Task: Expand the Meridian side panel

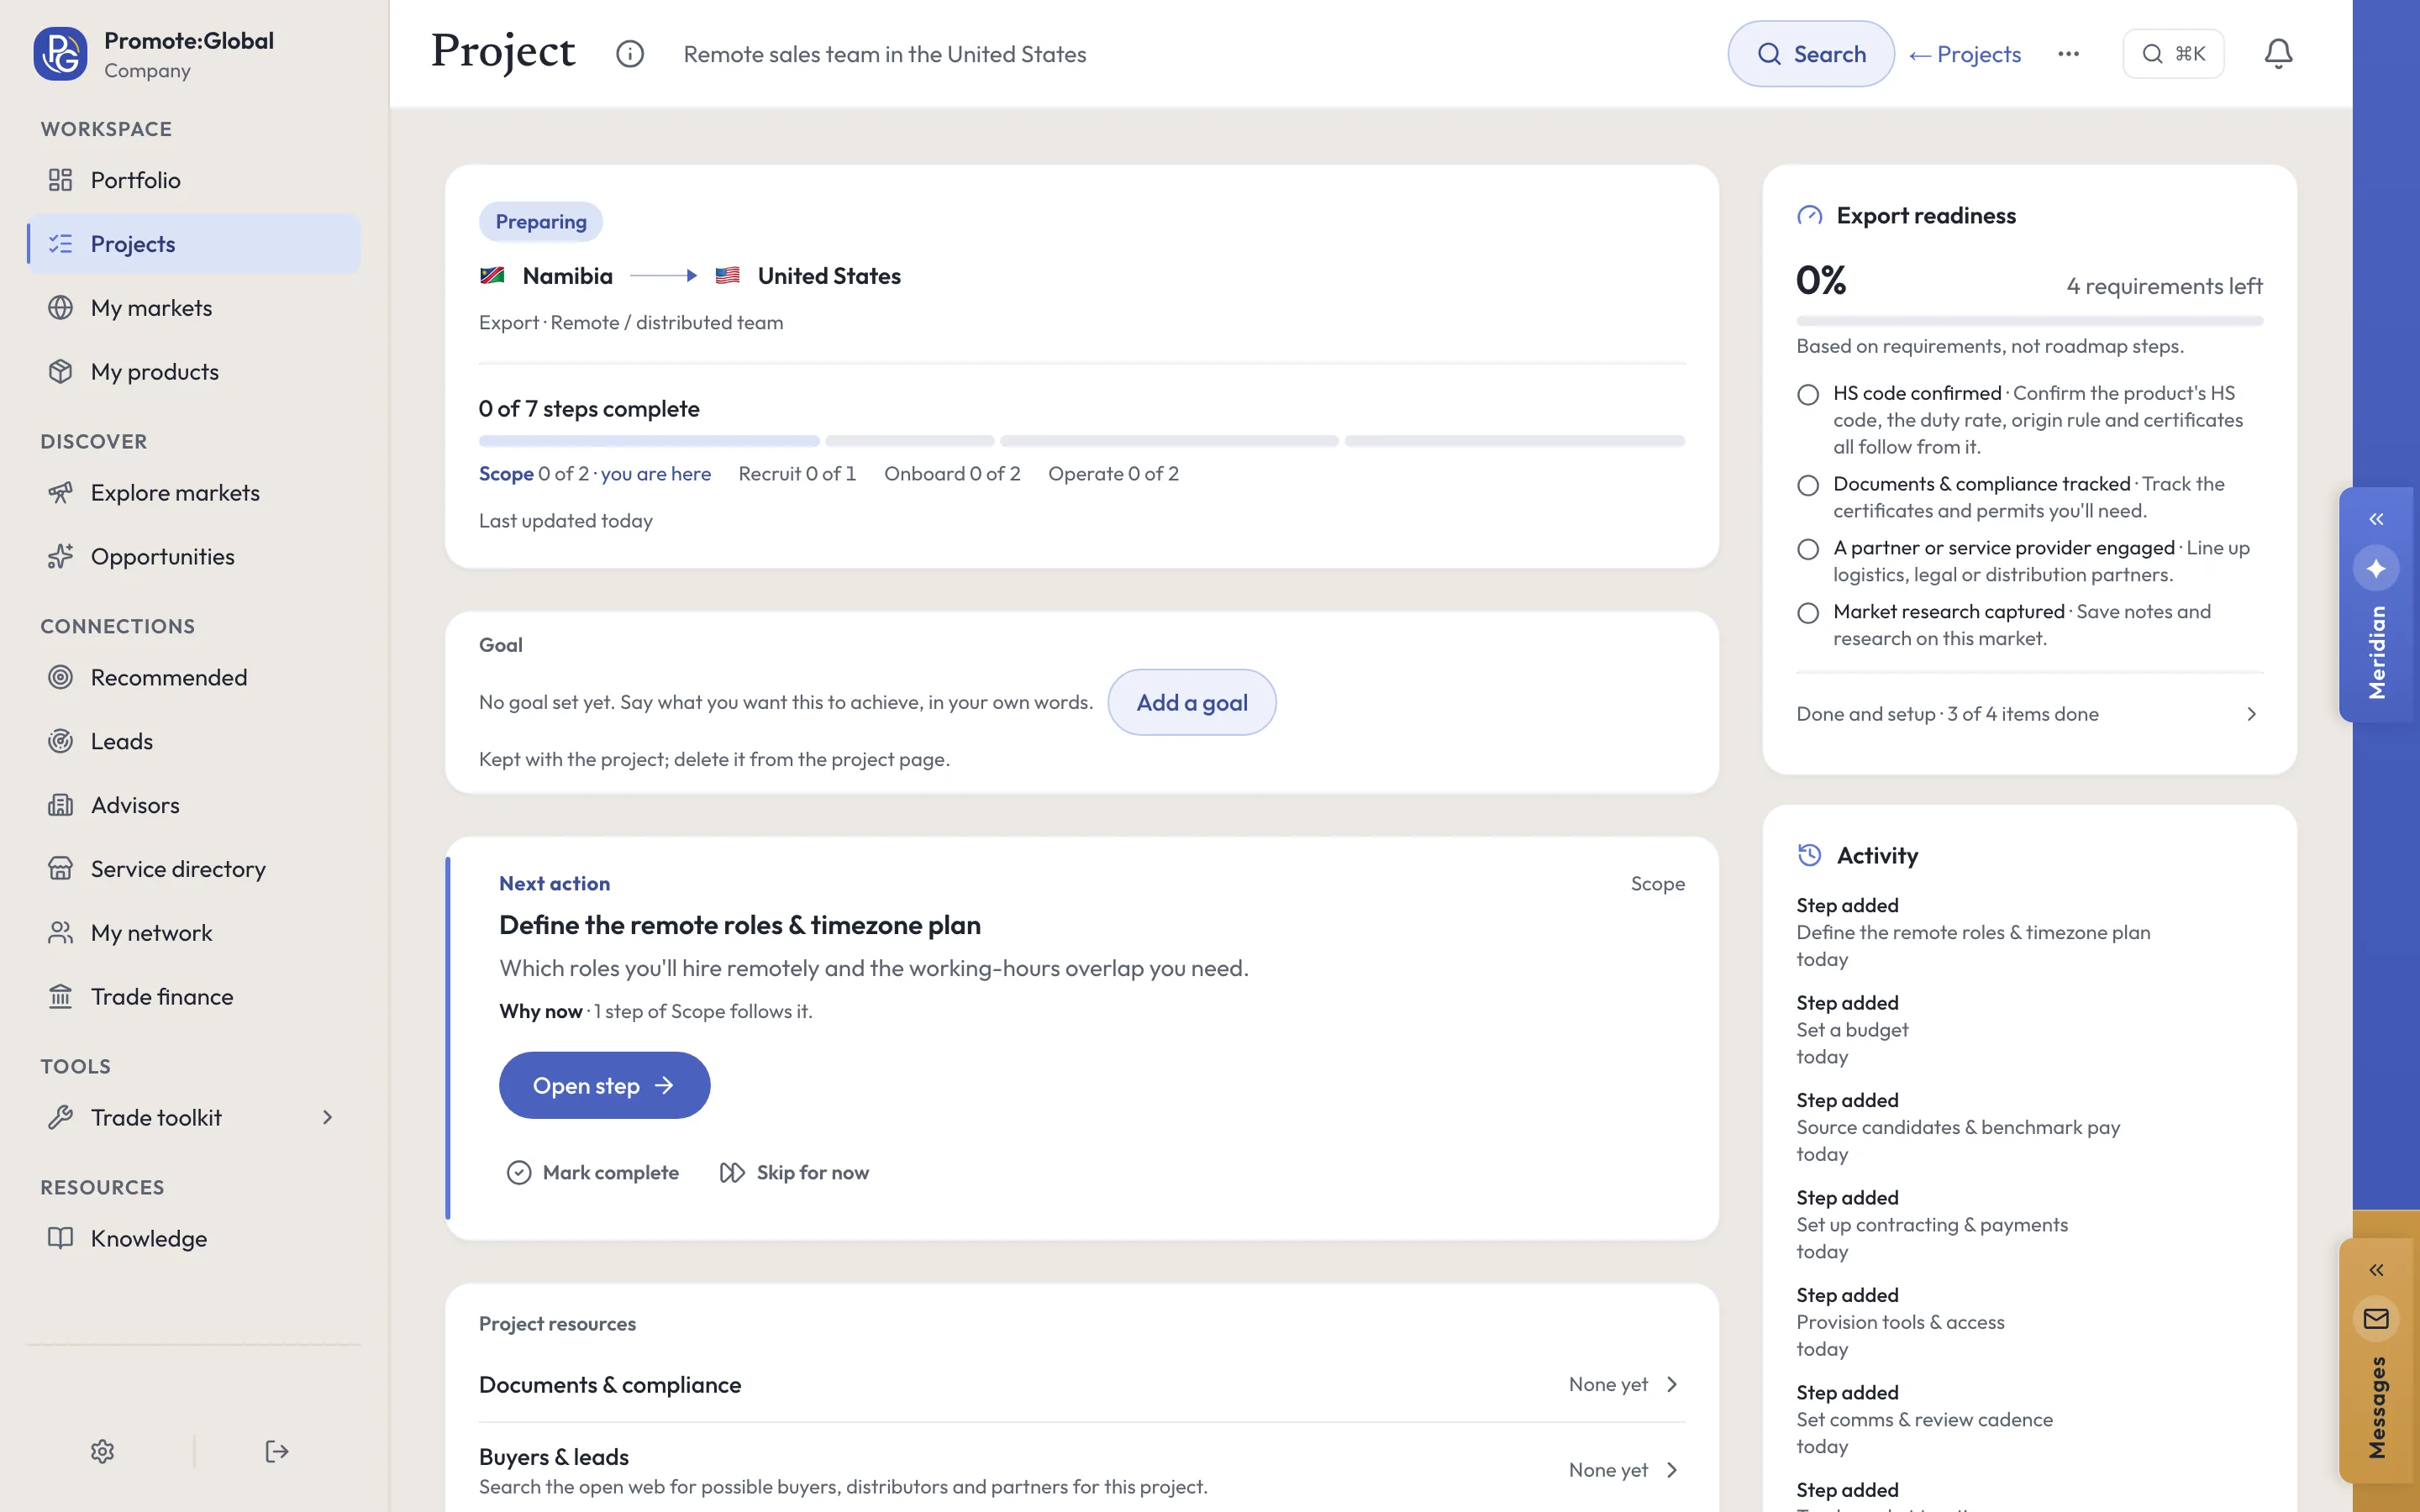Action: tap(2376, 519)
